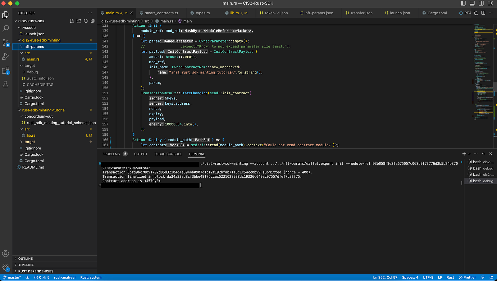The width and height of the screenshot is (497, 281).
Task: Open the Output panel tab
Action: point(141,154)
